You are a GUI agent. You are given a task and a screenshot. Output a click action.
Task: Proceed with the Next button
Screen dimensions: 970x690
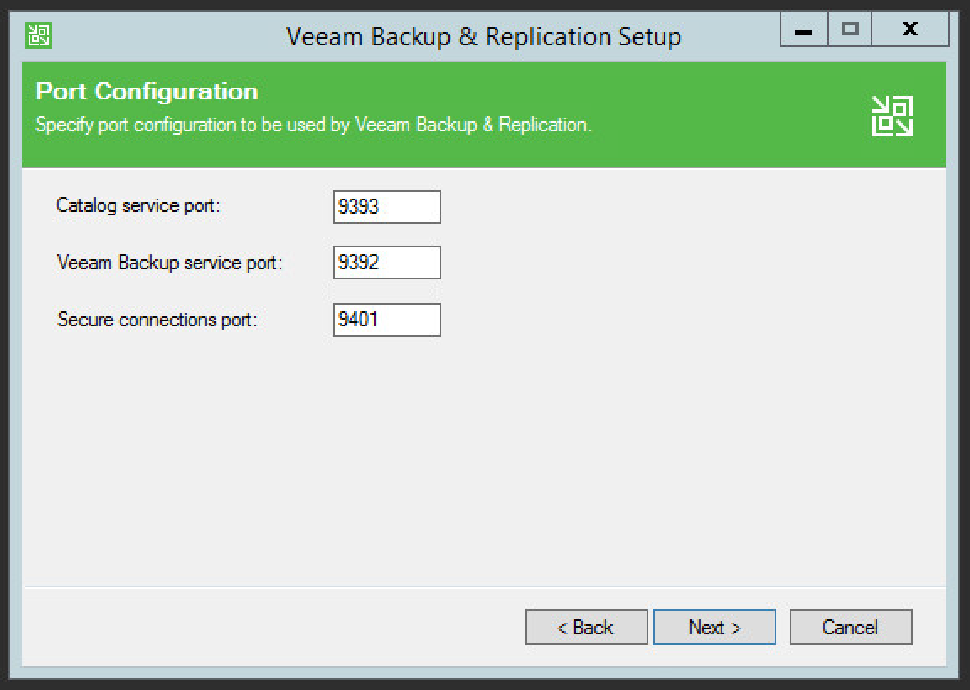714,627
